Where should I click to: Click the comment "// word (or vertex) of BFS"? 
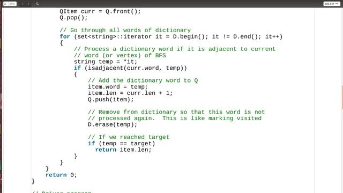point(120,55)
